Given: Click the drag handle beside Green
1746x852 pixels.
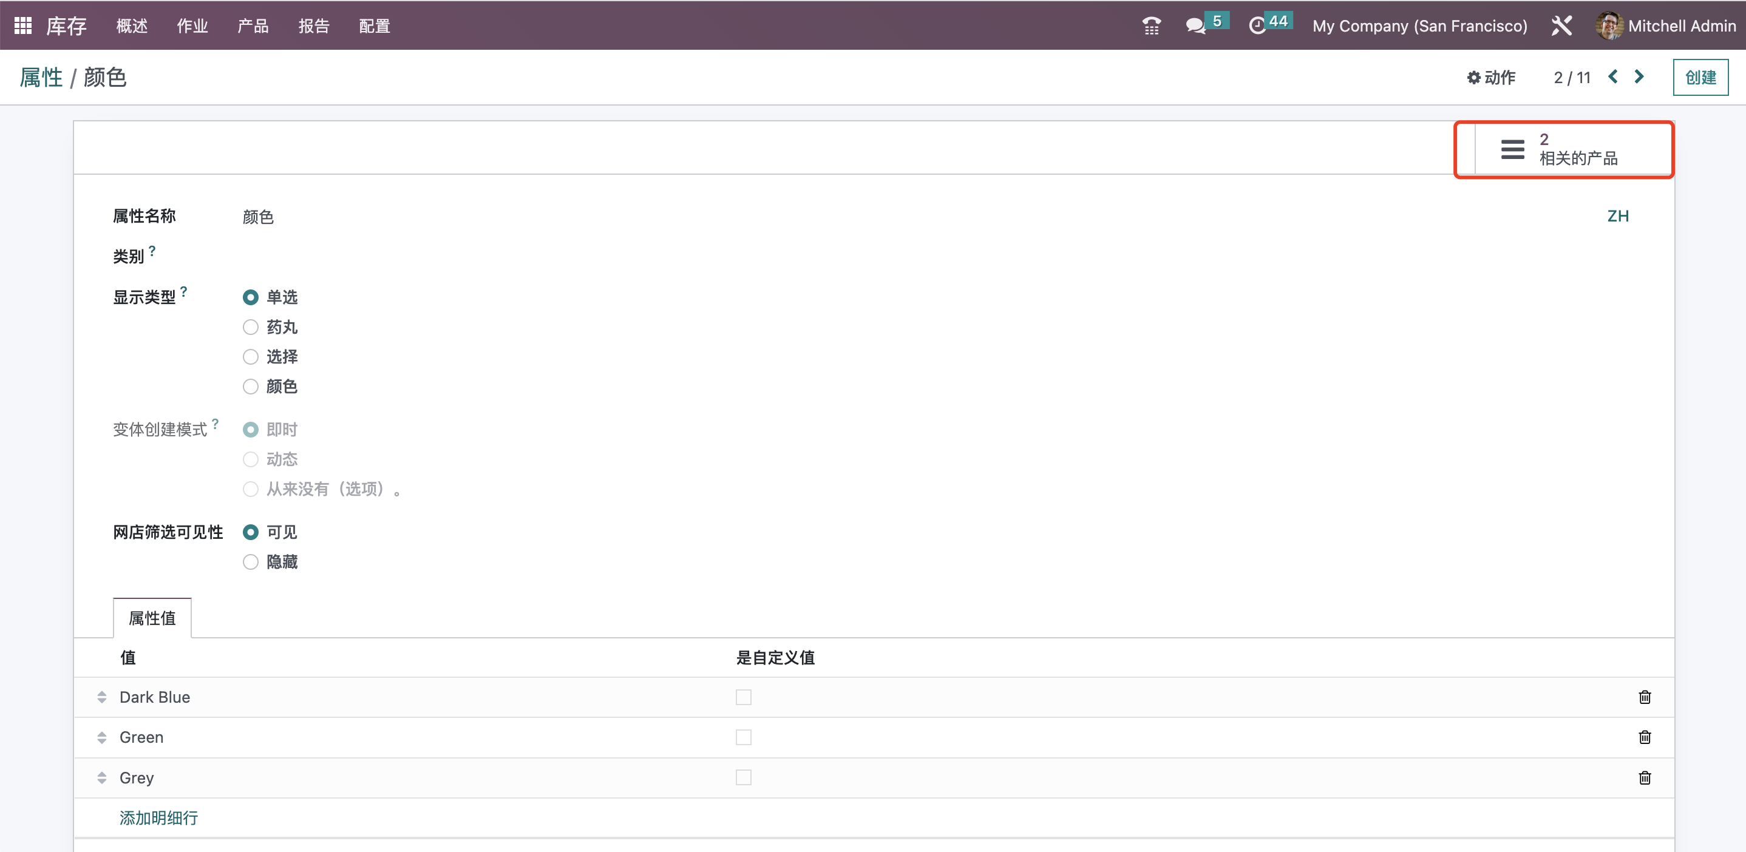Looking at the screenshot, I should pyautogui.click(x=101, y=737).
